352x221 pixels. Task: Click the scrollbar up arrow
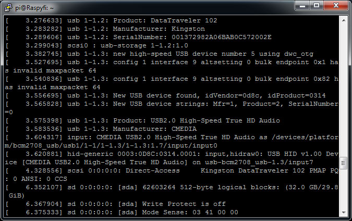tap(344, 20)
